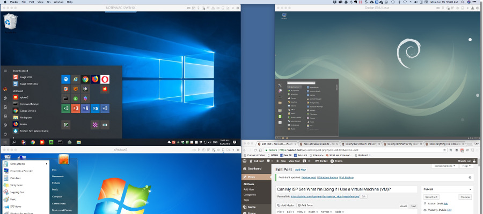Launch Snipping Tool in Windows 7 Start menu

click(x=26, y=192)
